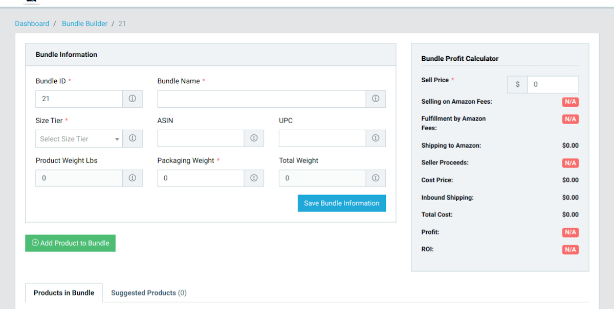
Task: Click the info icon beside UPC field
Action: pyautogui.click(x=376, y=138)
